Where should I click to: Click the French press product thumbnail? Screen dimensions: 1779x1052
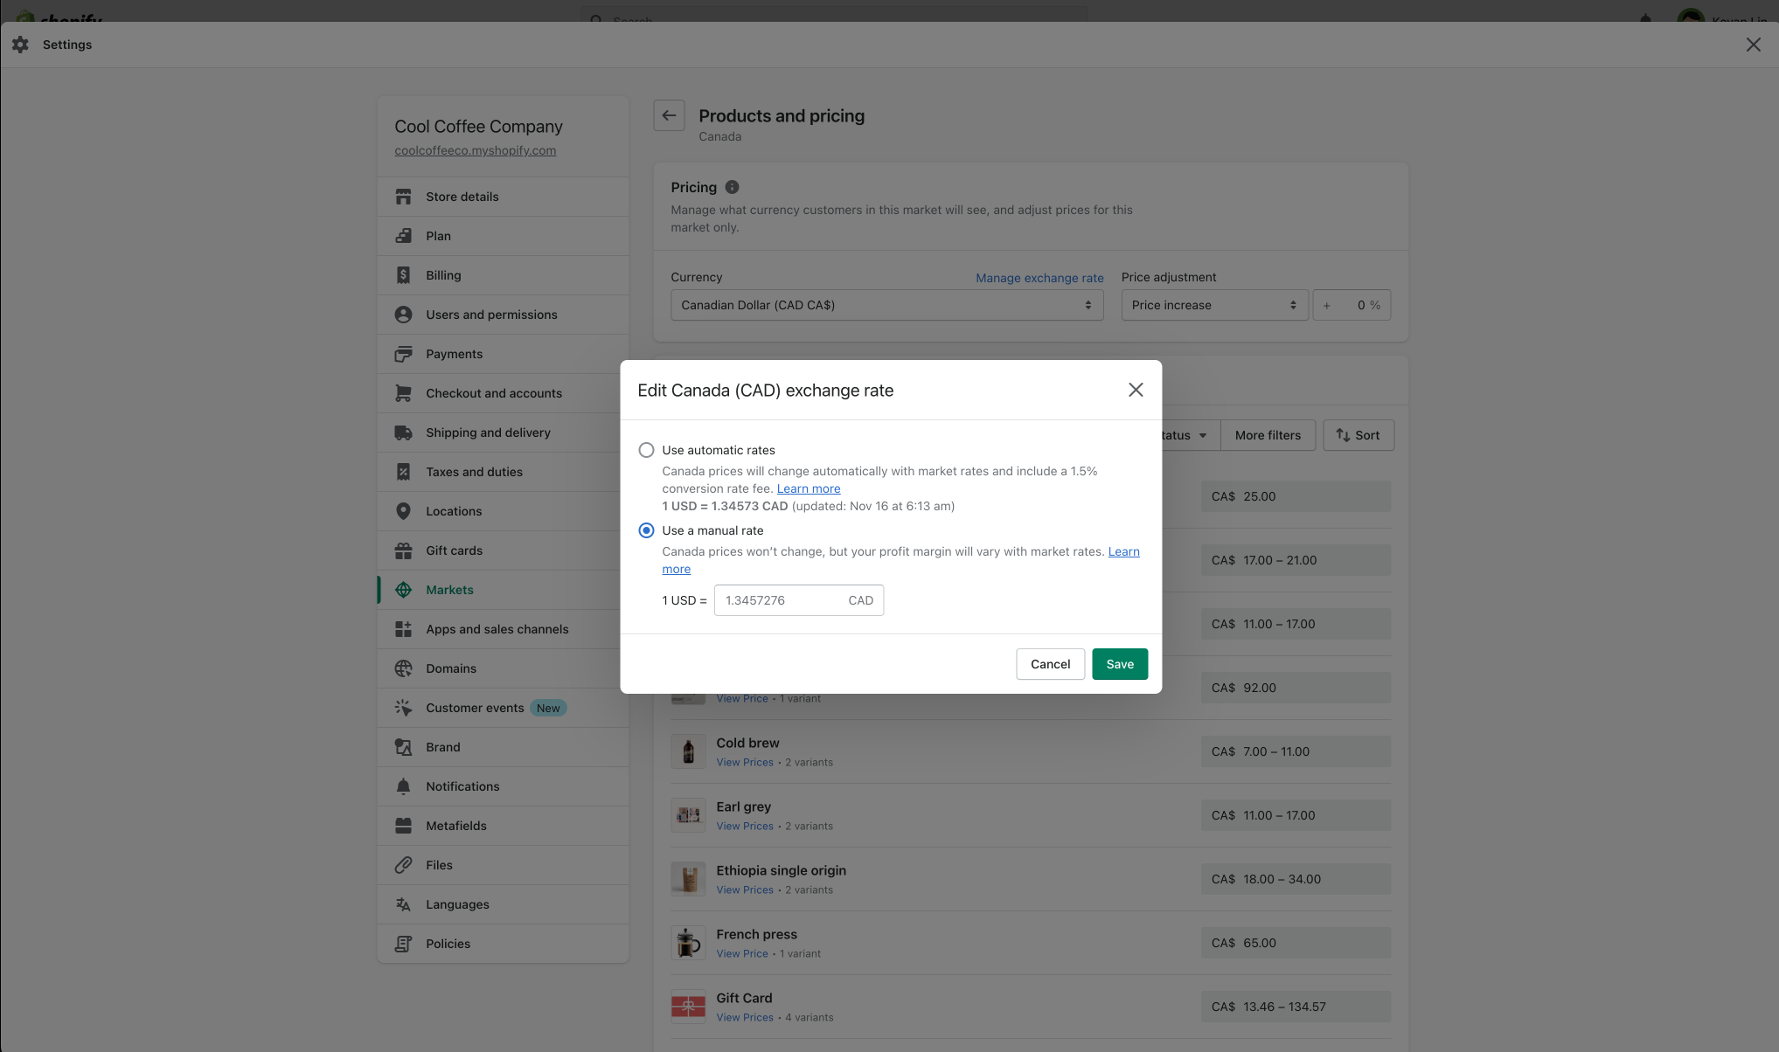pyautogui.click(x=688, y=943)
